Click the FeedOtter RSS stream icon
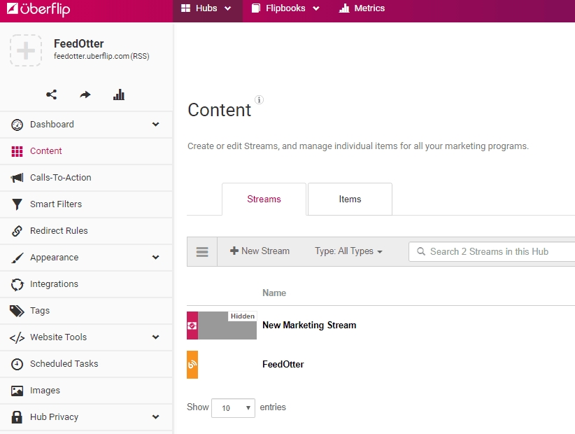 coord(192,365)
